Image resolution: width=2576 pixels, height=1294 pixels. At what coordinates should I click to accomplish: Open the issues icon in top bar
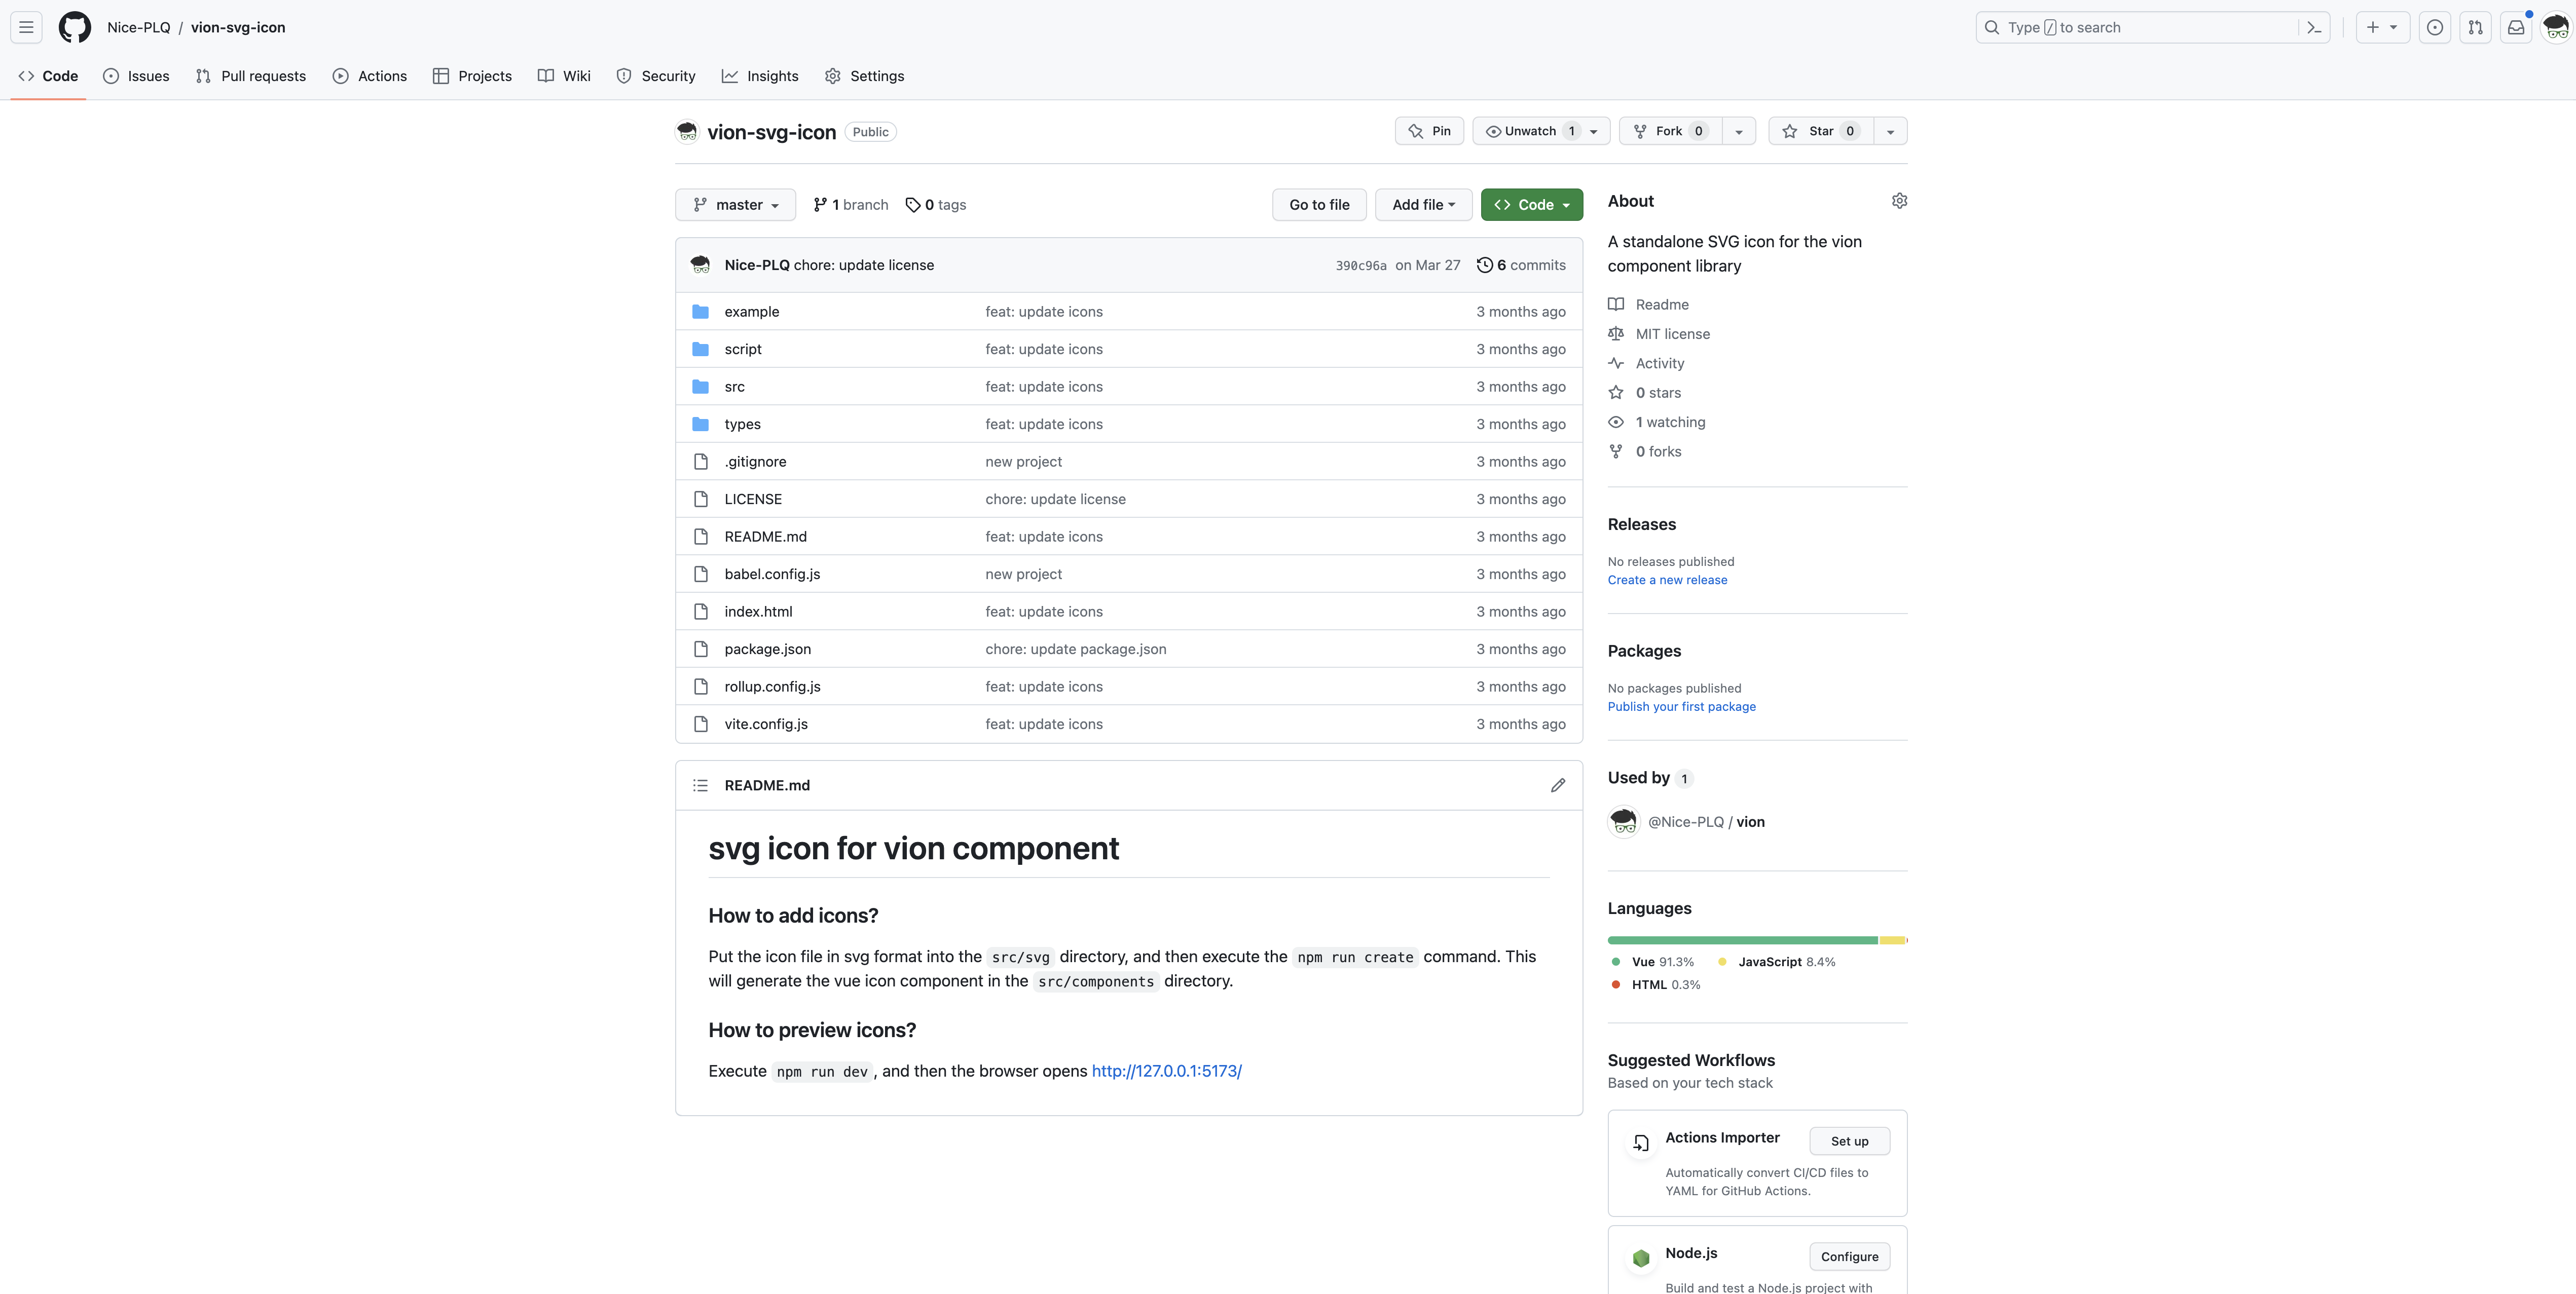(x=2435, y=27)
